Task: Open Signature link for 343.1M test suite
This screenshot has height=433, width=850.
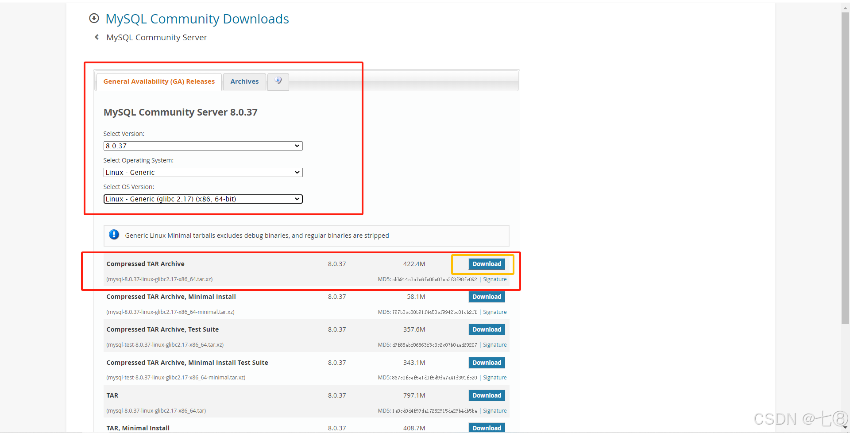Action: pyautogui.click(x=495, y=378)
